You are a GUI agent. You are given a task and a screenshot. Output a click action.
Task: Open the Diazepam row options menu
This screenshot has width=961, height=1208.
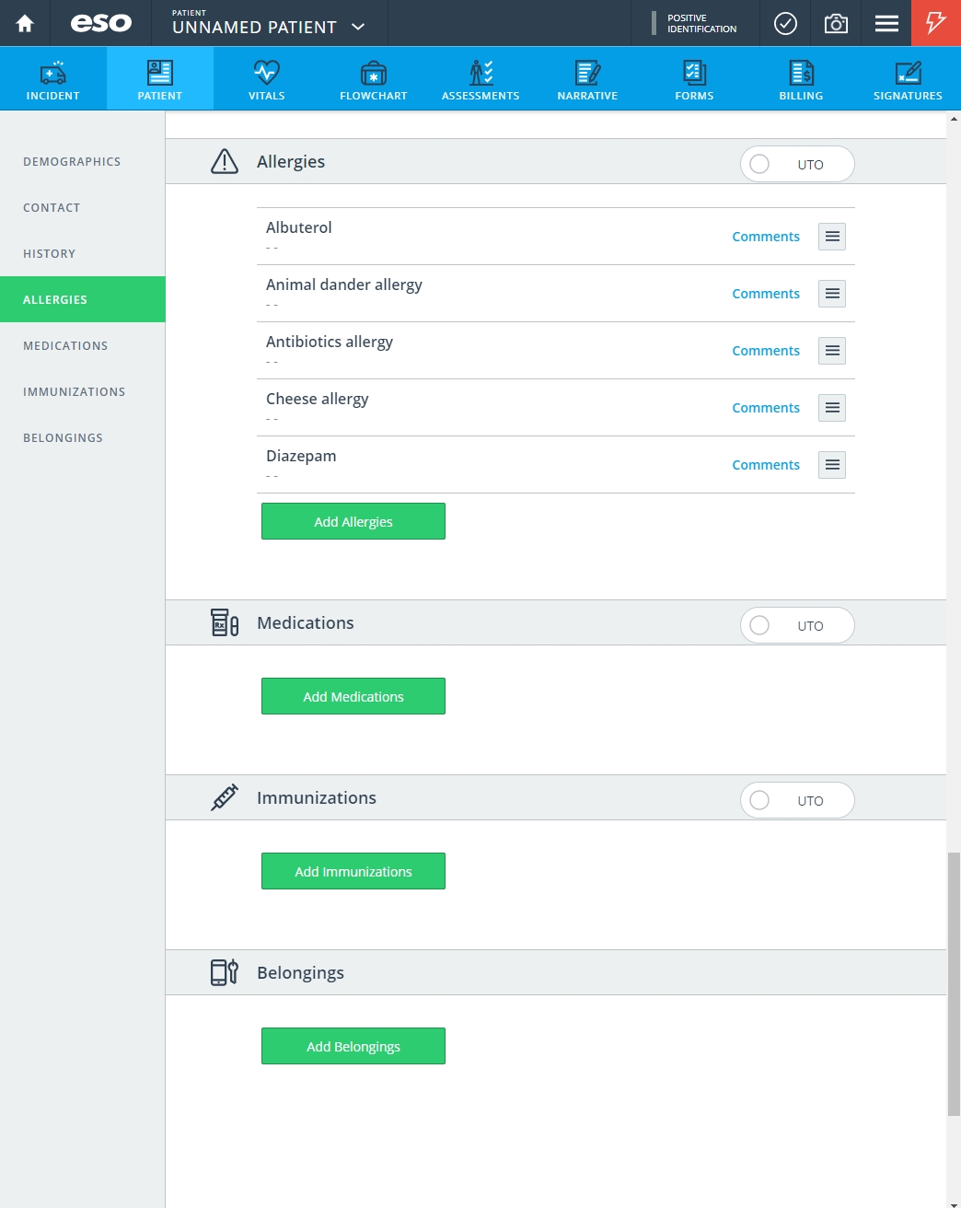coord(832,465)
